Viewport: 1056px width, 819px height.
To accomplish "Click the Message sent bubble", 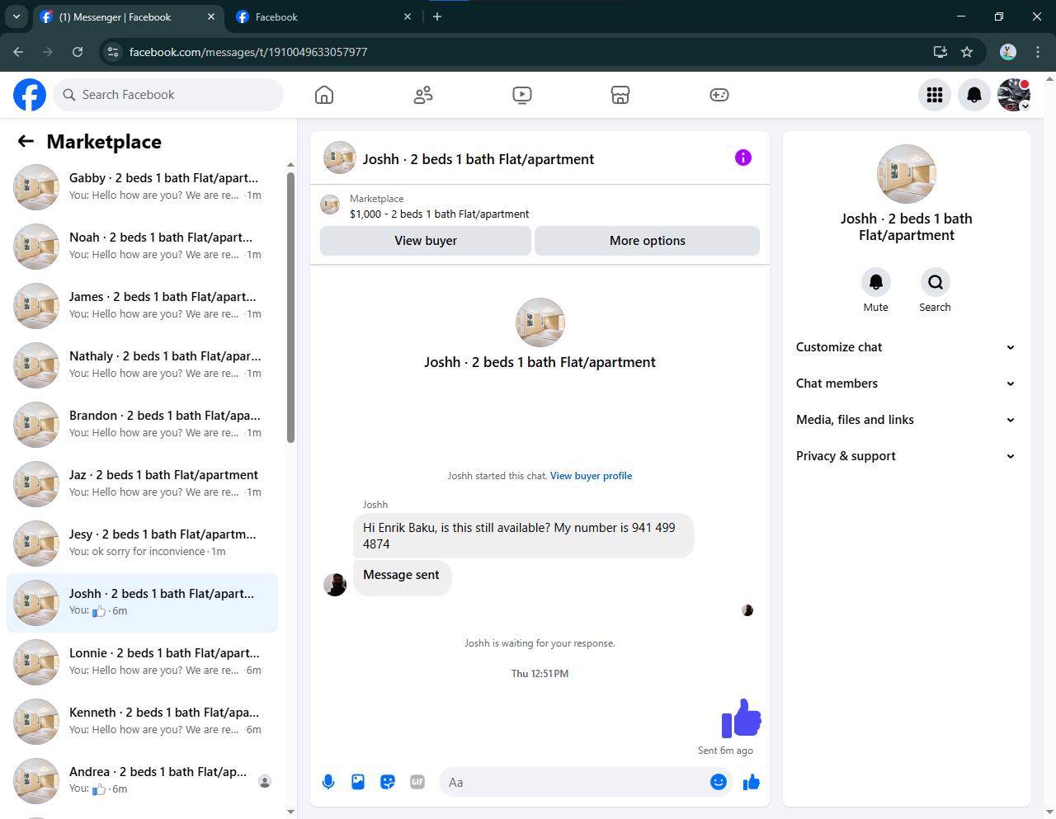I will [x=402, y=577].
